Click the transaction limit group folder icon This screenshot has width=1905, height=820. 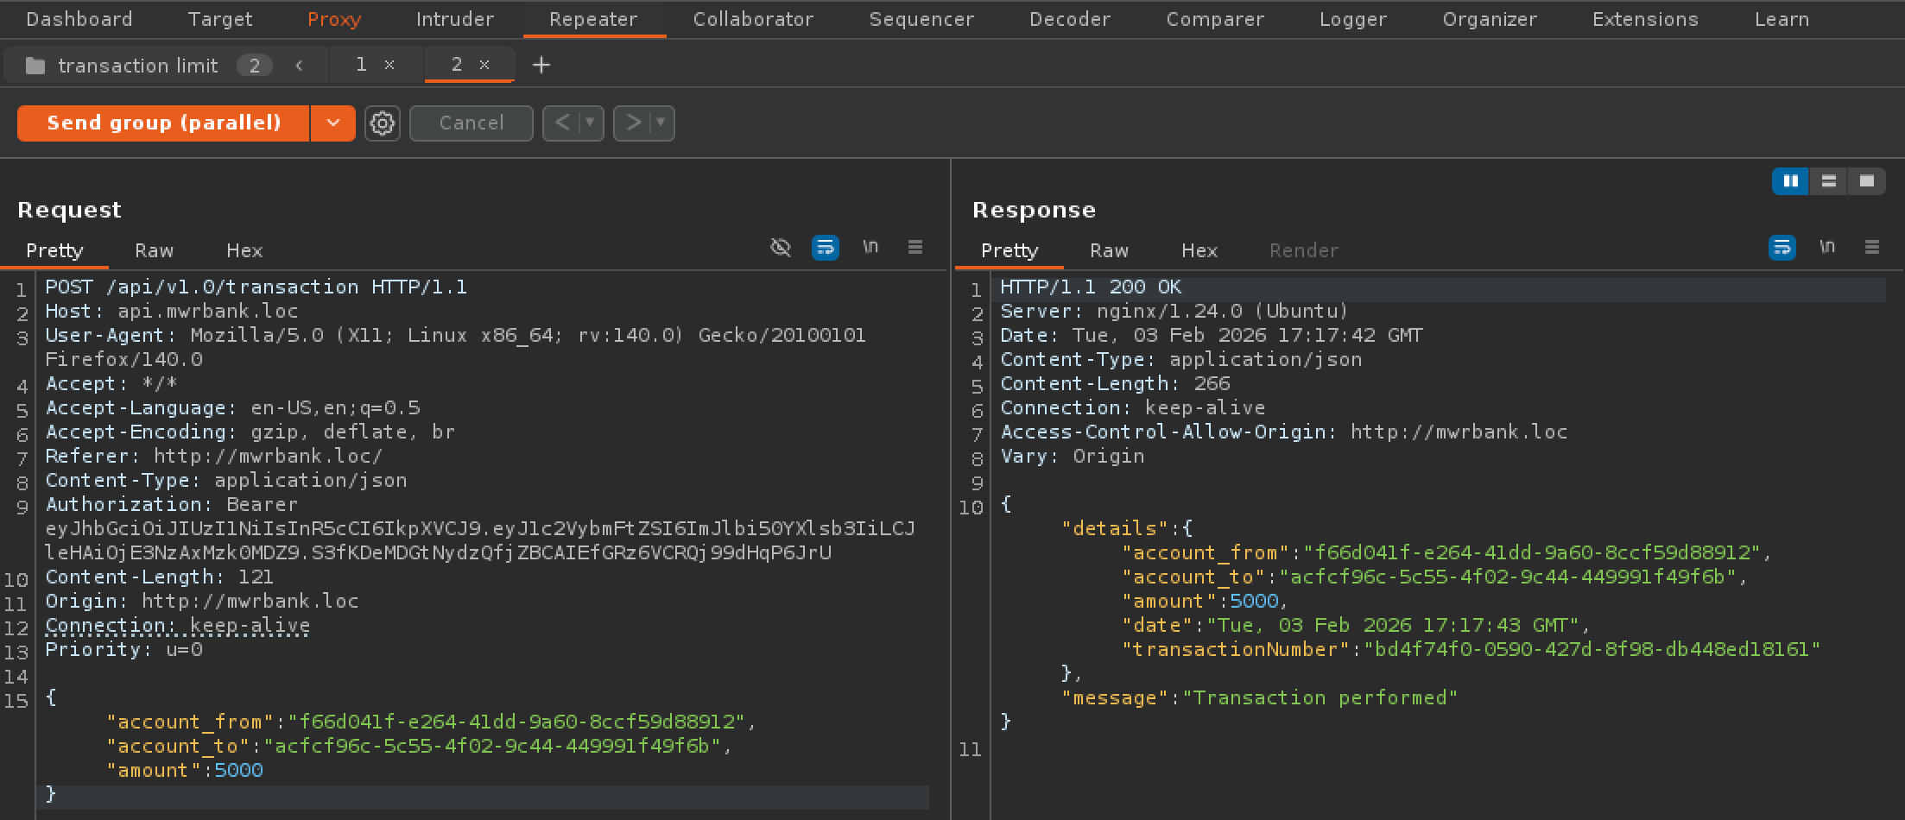pos(35,66)
